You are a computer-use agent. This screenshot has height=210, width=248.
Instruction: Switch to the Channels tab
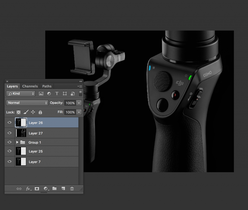30,86
